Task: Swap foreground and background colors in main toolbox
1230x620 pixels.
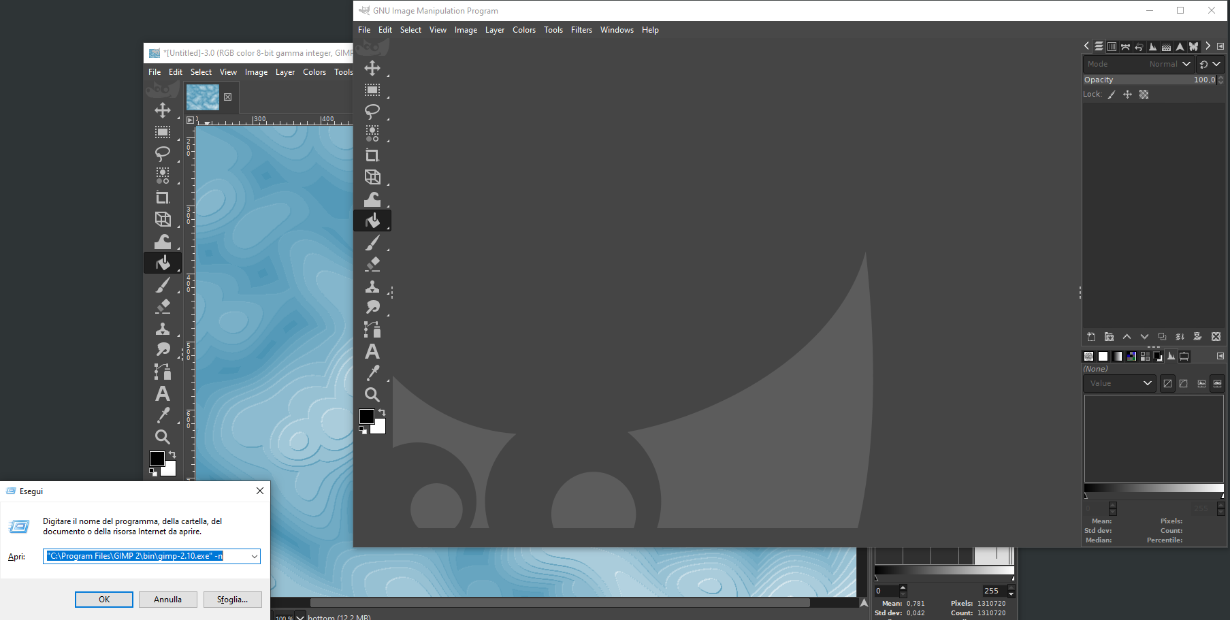Action: [382, 412]
